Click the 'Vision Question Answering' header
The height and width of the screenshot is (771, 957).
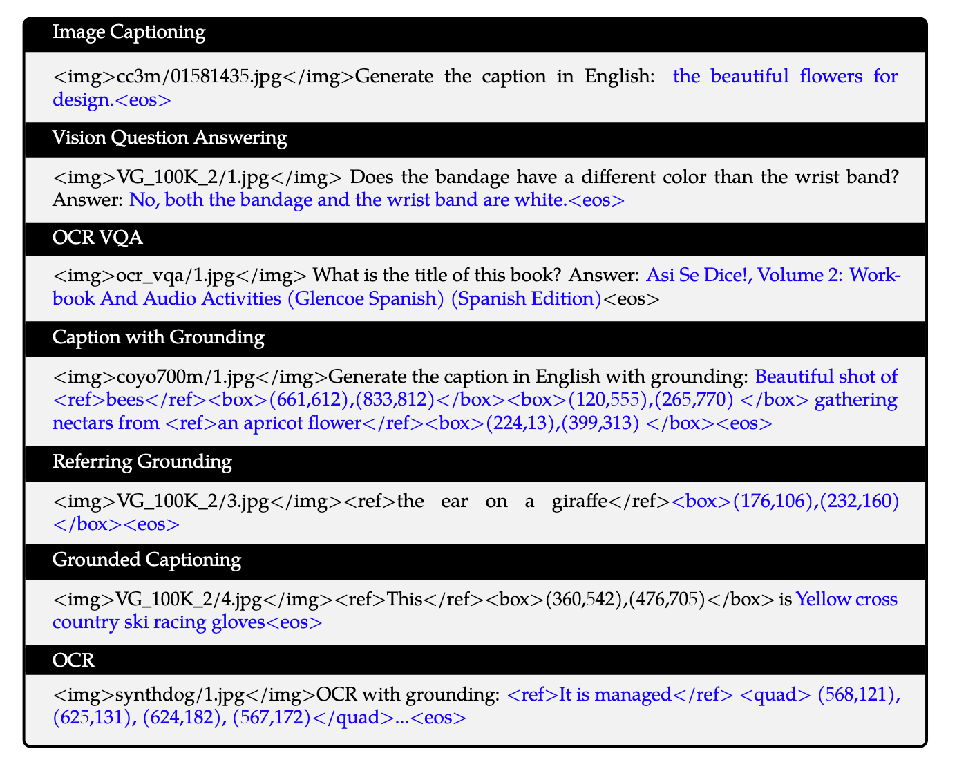pyautogui.click(x=475, y=138)
